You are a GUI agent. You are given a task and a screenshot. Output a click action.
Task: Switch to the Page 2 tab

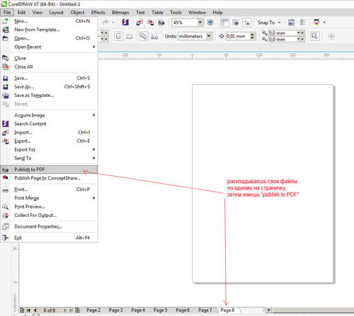click(x=93, y=310)
